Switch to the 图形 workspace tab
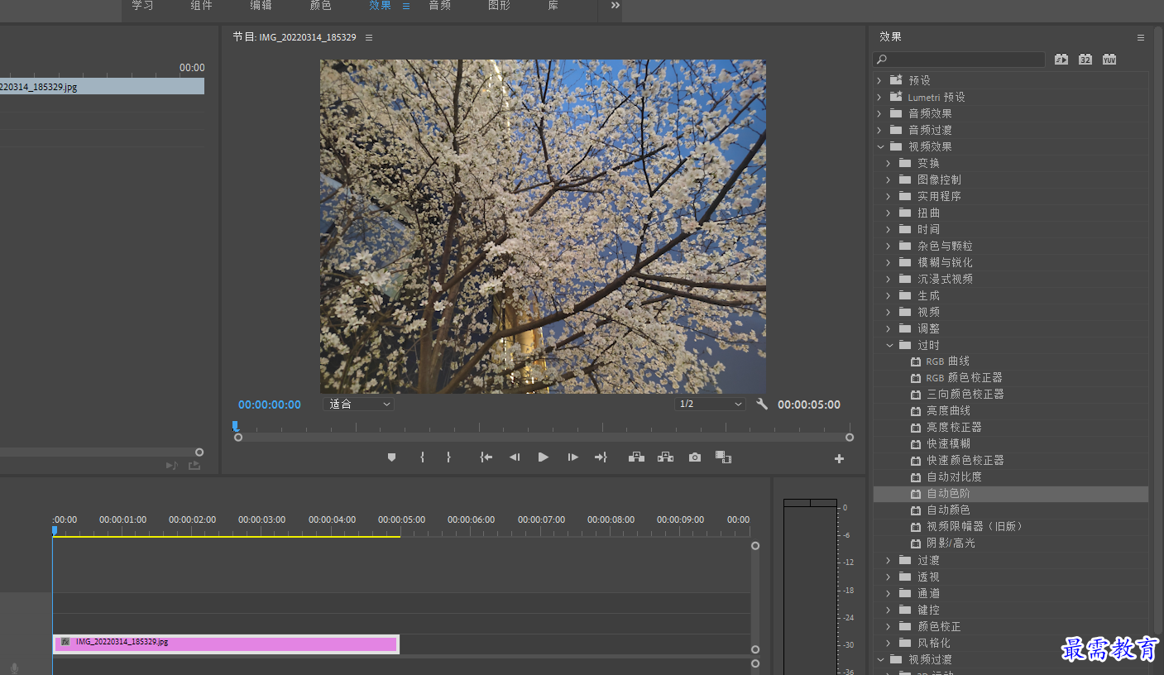1164x675 pixels. (499, 6)
